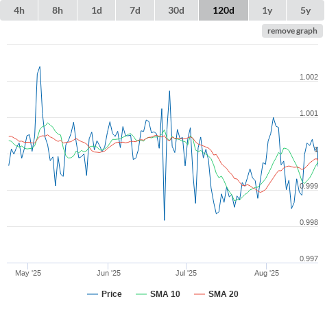The height and width of the screenshot is (312, 325).
Task: Show the 30d chart range
Action: [x=176, y=10]
